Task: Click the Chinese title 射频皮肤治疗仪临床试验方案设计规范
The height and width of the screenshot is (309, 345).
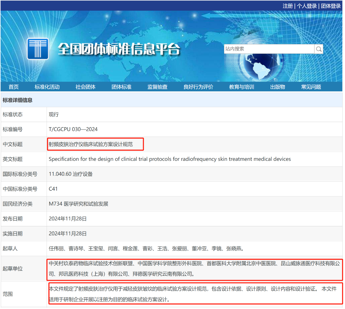Action: point(91,144)
